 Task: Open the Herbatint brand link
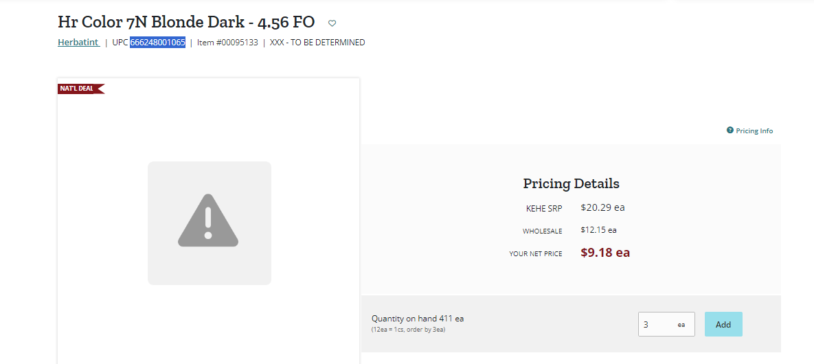78,43
